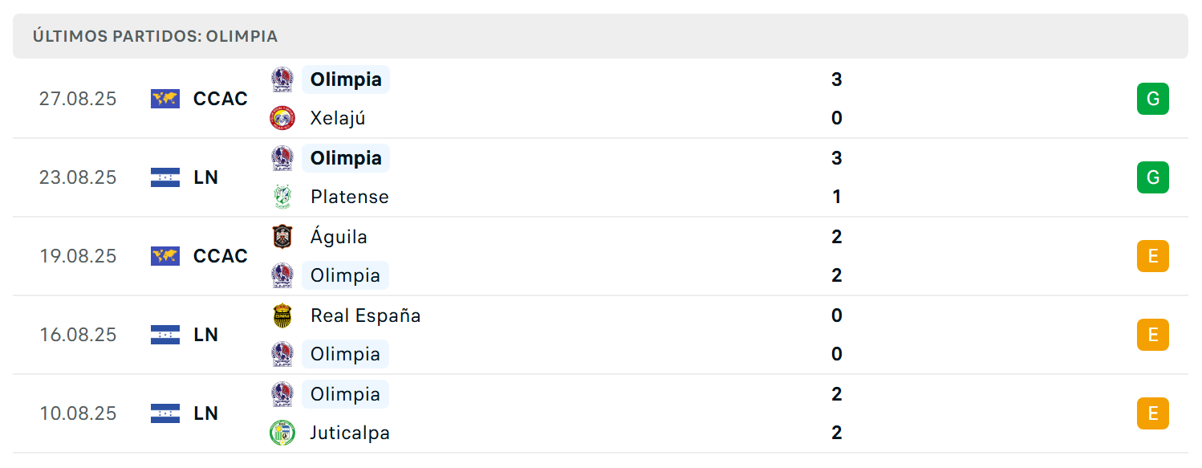Click the orange E badge for Real España match
The width and height of the screenshot is (1202, 468).
pos(1153,335)
